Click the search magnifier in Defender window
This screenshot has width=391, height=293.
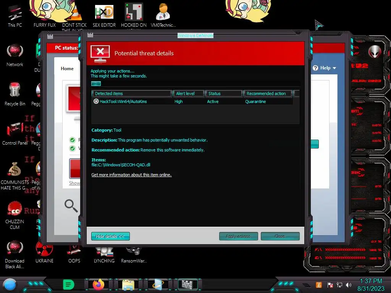point(71,206)
